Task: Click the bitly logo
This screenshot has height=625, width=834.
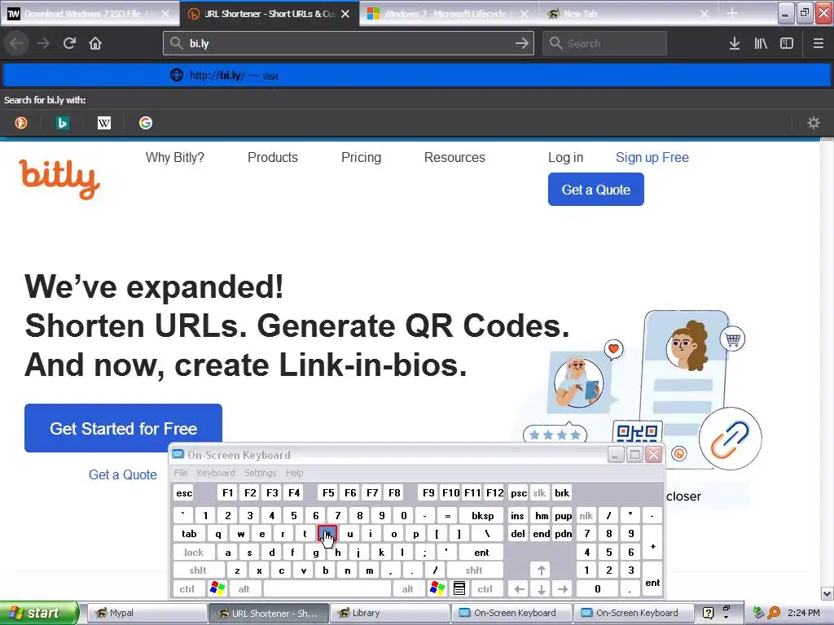Action: pos(59,179)
